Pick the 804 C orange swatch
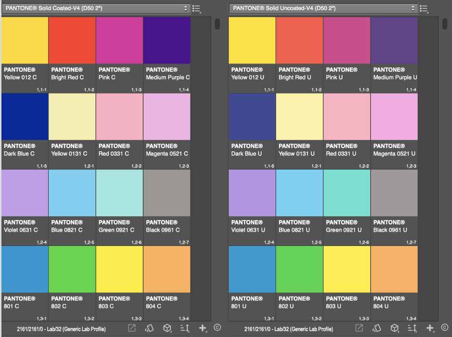This screenshot has width=452, height=337. click(167, 269)
